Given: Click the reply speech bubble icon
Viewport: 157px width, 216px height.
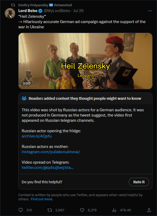Looking at the screenshot, I should pos(21,210).
